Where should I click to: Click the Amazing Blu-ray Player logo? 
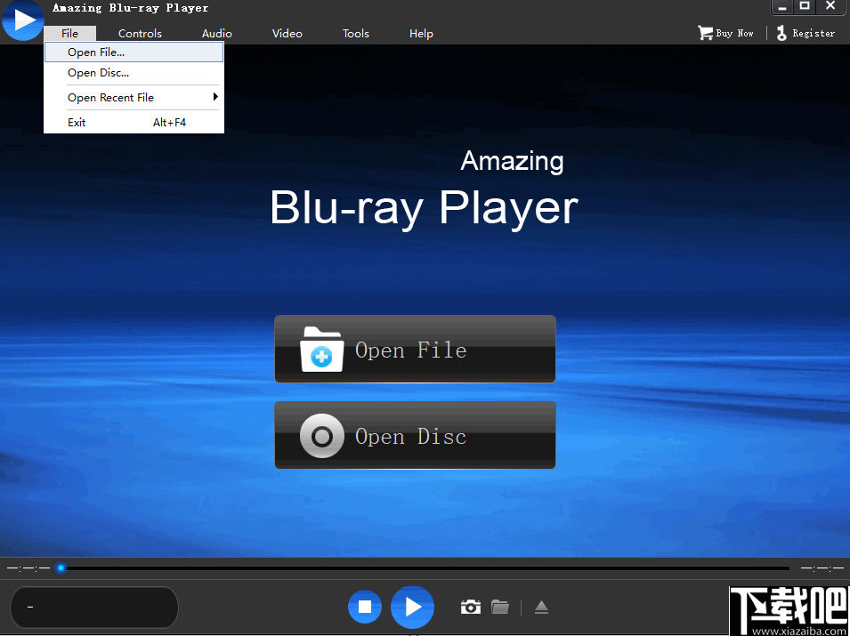(x=22, y=20)
